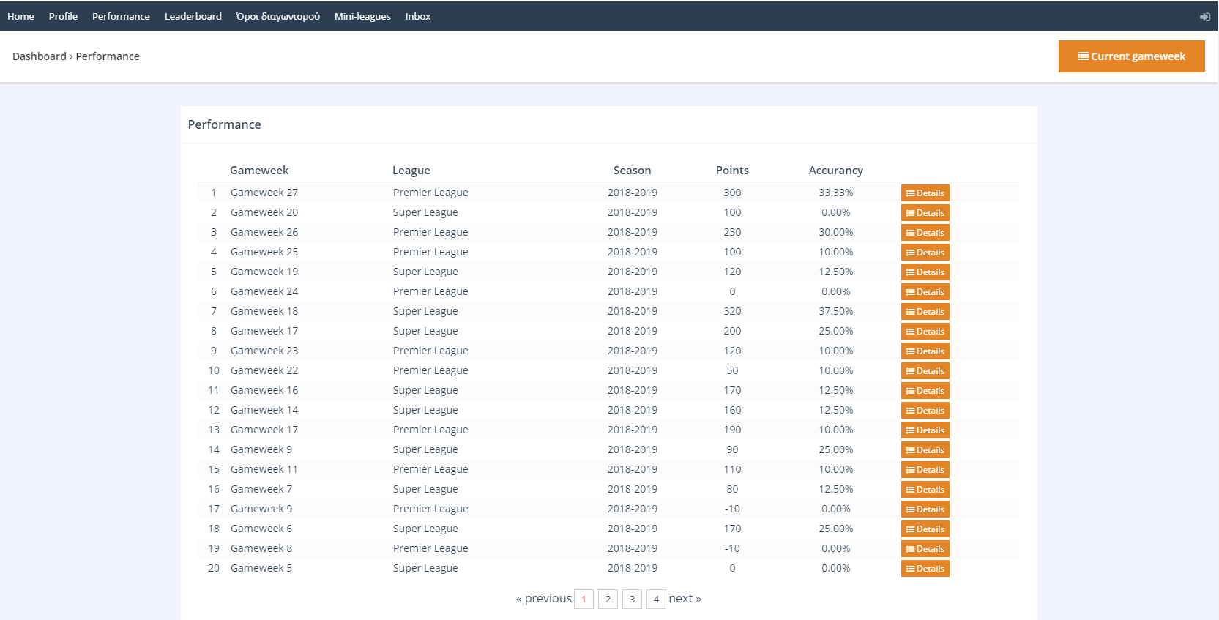Open Details for Premier League Gameweek 11

(925, 470)
